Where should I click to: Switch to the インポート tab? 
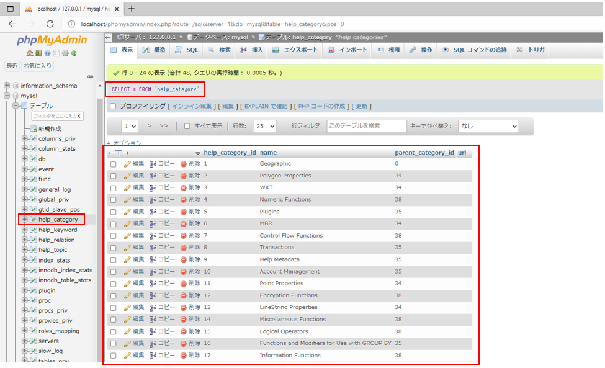pos(347,50)
